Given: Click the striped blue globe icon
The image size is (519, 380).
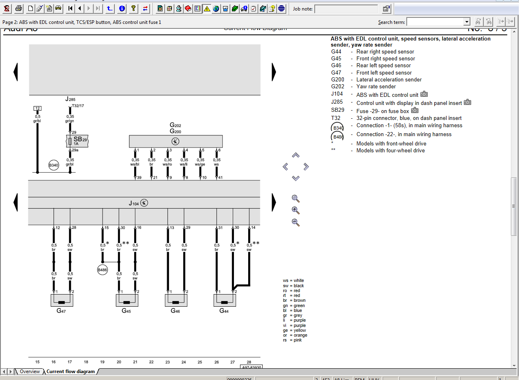Looking at the screenshot, I should (281, 8).
